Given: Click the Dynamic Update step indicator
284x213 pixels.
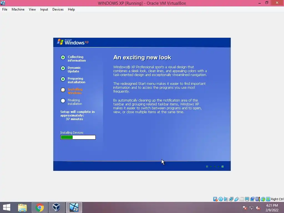Looking at the screenshot, I should coord(63,68).
